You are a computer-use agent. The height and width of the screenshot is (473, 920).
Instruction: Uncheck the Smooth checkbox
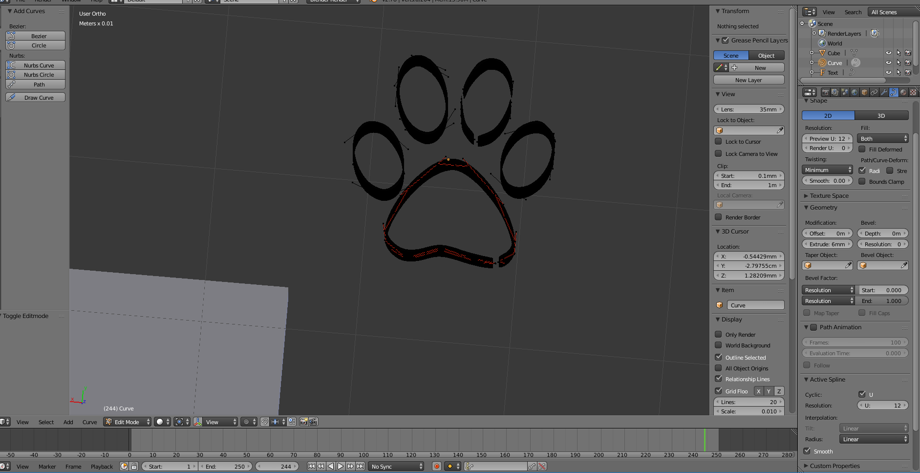(x=807, y=451)
